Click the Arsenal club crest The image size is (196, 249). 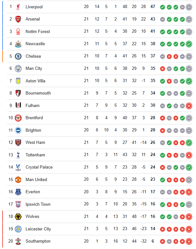pyautogui.click(x=18, y=19)
